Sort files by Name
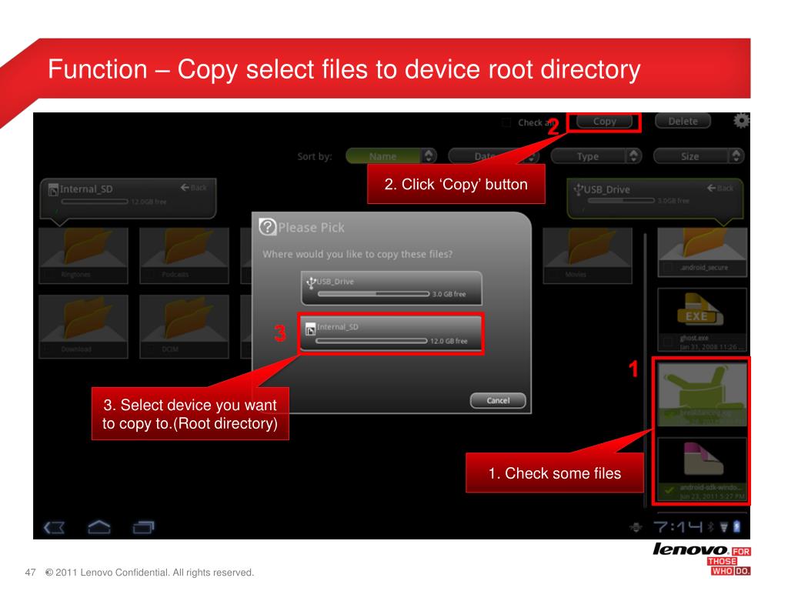788x591 pixels. tap(383, 155)
